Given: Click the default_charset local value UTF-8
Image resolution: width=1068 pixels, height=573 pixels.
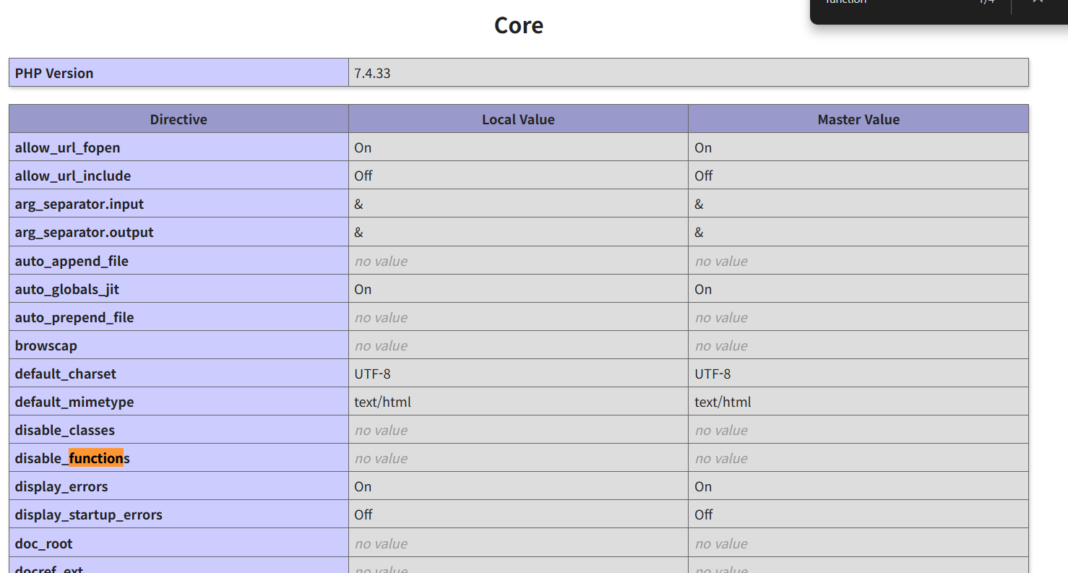Looking at the screenshot, I should (x=372, y=374).
